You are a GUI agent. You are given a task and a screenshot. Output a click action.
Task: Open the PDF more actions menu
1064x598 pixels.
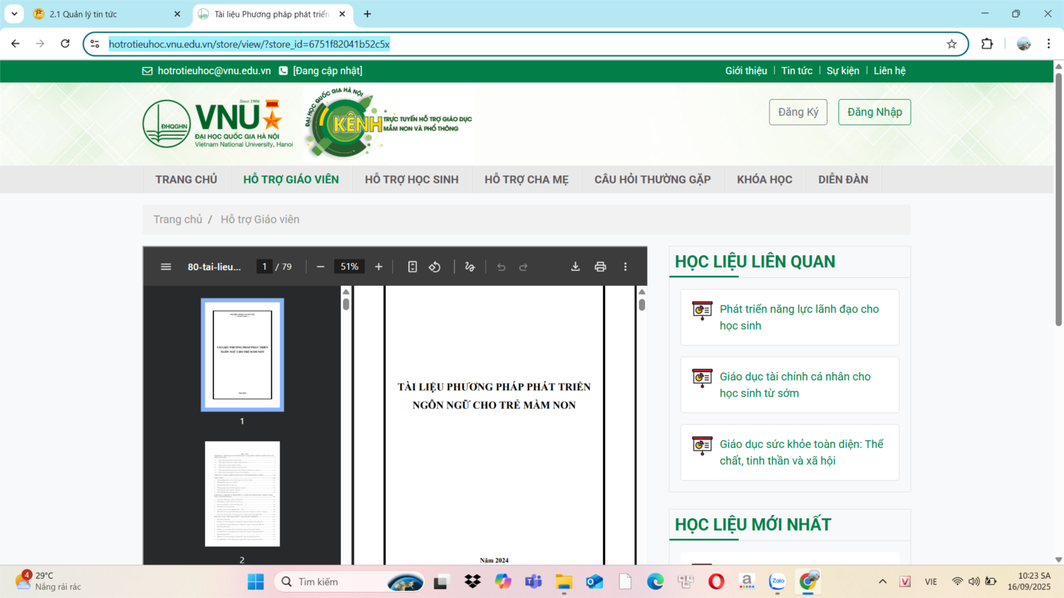(x=625, y=267)
